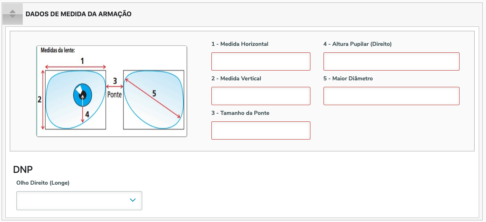
Task: Click number 2 vertical marker in diagram
Action: tap(39, 99)
